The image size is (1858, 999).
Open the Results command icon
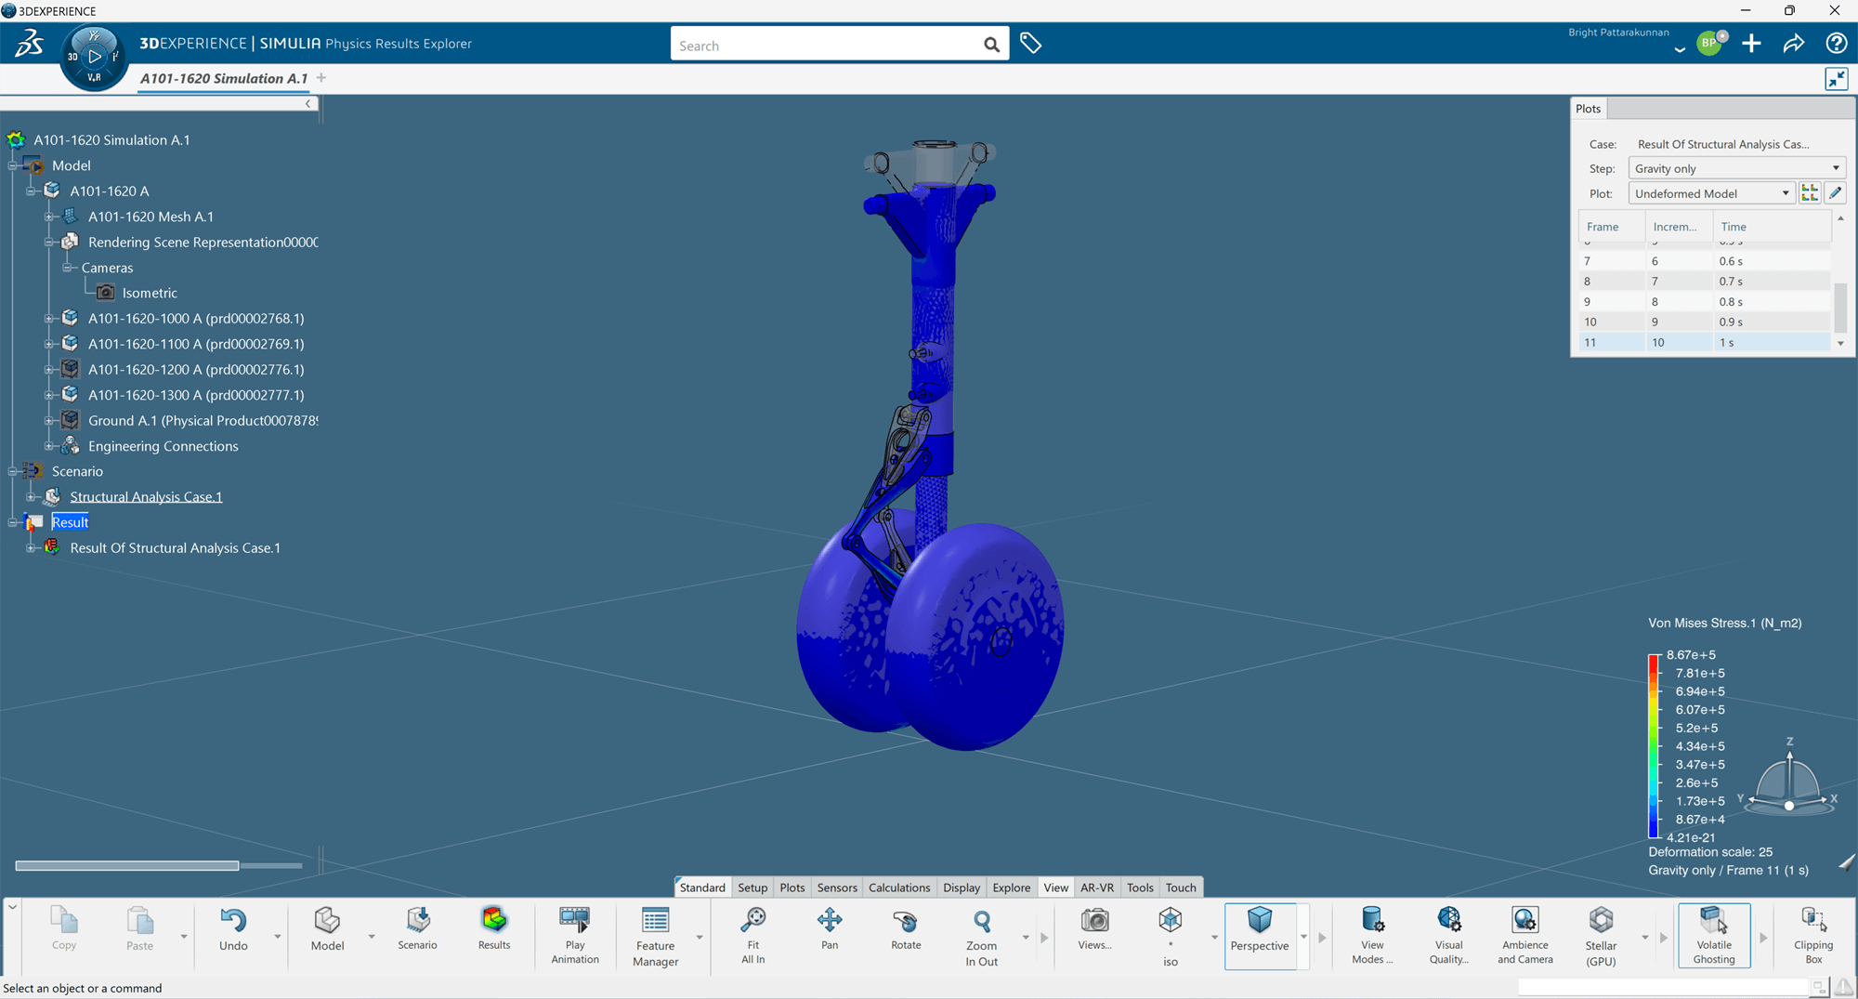pos(494,920)
